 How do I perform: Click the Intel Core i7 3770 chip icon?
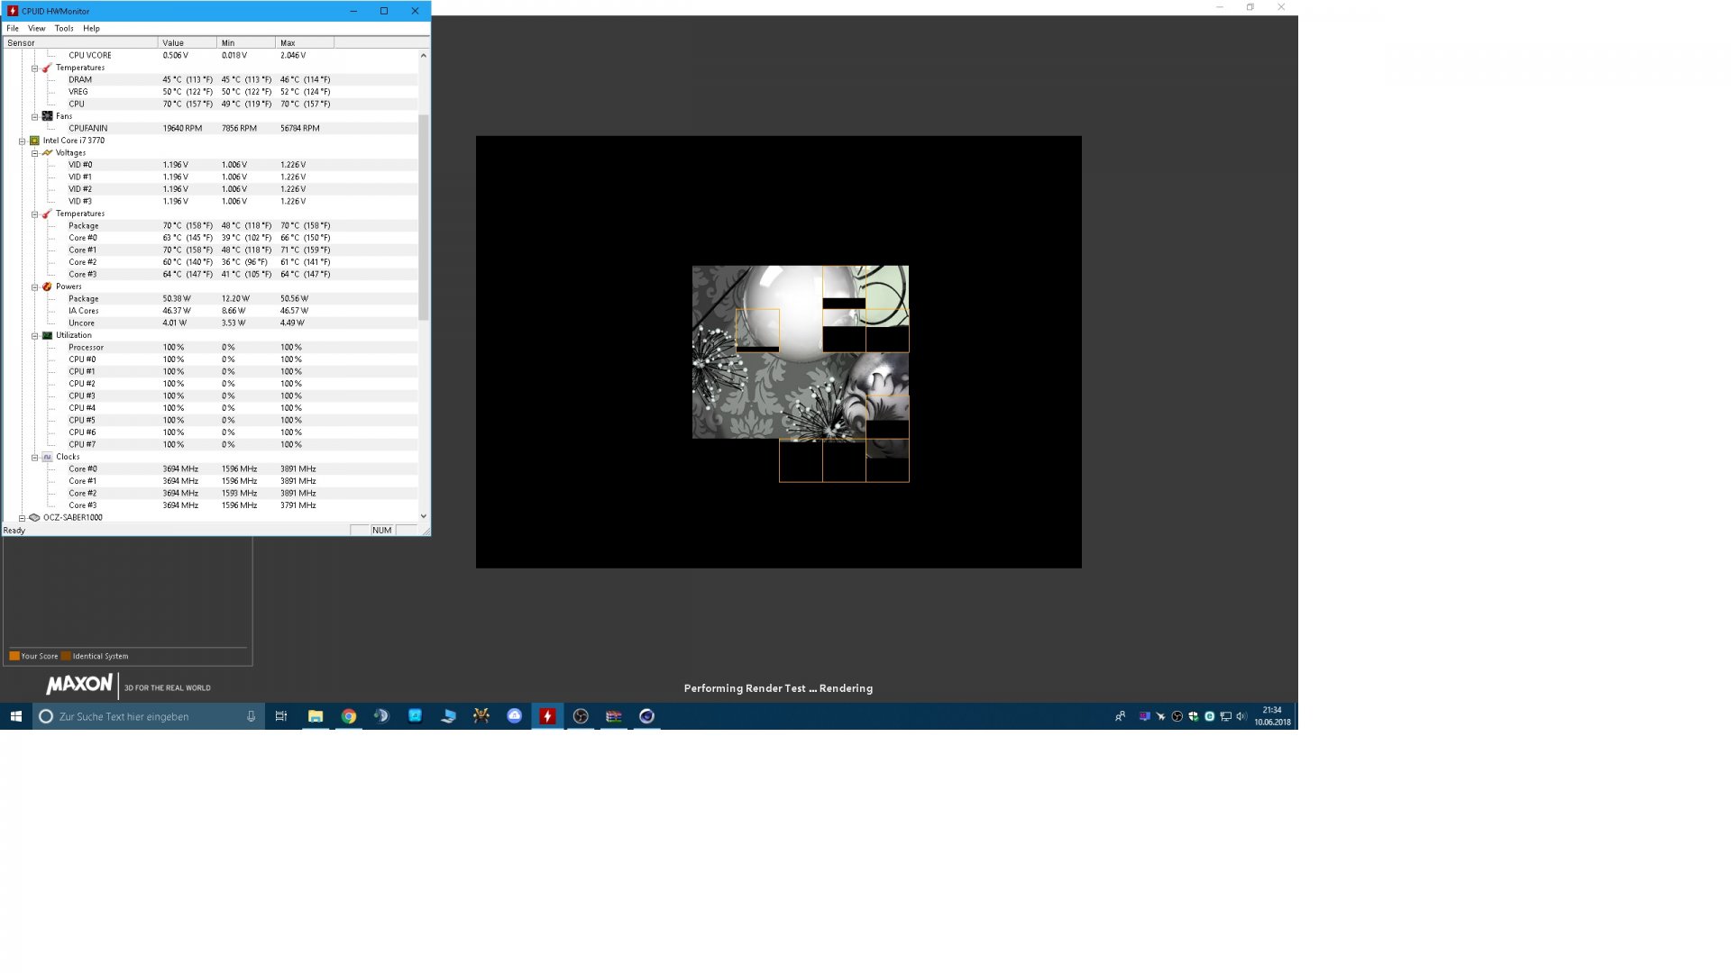(34, 141)
